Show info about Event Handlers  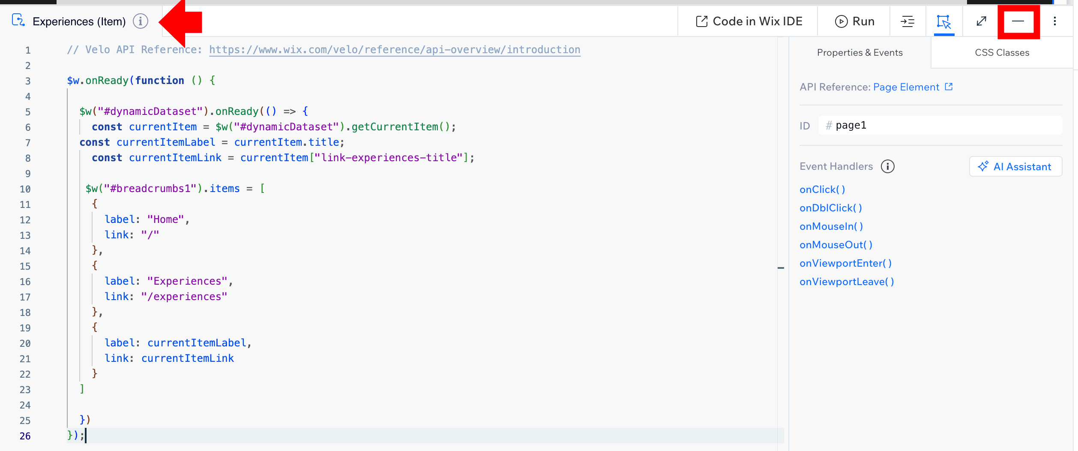887,166
